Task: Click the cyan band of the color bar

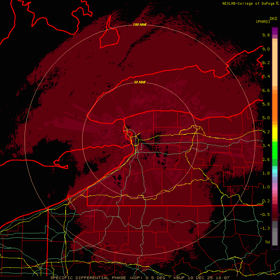Action: click(x=275, y=171)
